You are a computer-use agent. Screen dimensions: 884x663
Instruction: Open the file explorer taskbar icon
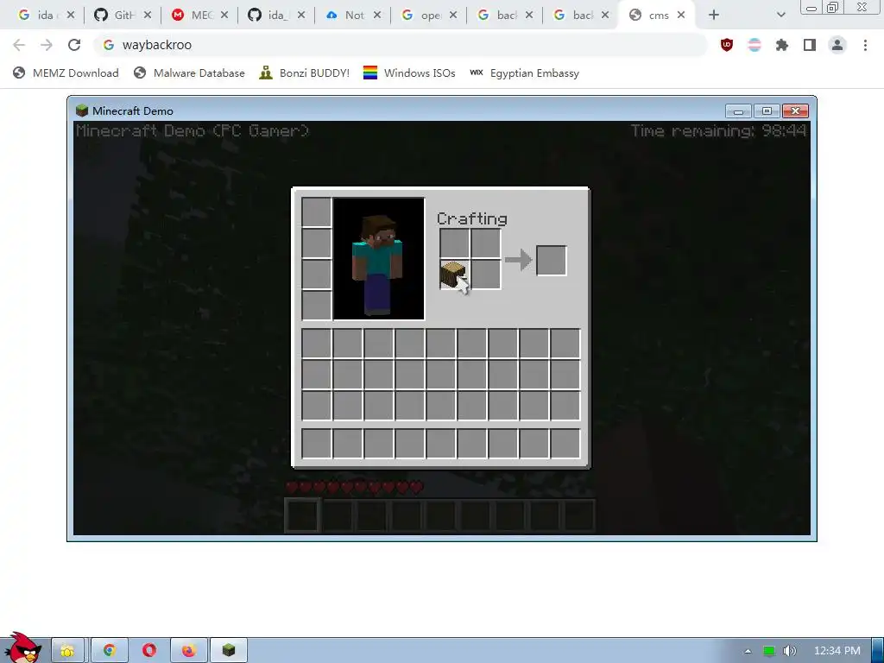(67, 651)
